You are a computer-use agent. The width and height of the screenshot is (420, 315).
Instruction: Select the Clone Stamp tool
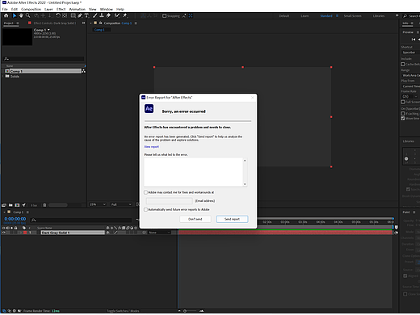102,15
